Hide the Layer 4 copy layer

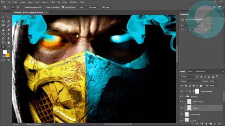181,114
